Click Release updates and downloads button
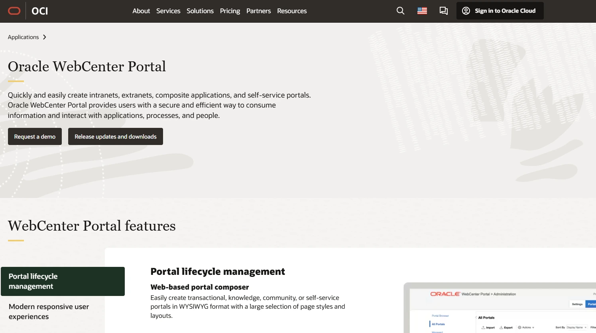 pyautogui.click(x=116, y=136)
